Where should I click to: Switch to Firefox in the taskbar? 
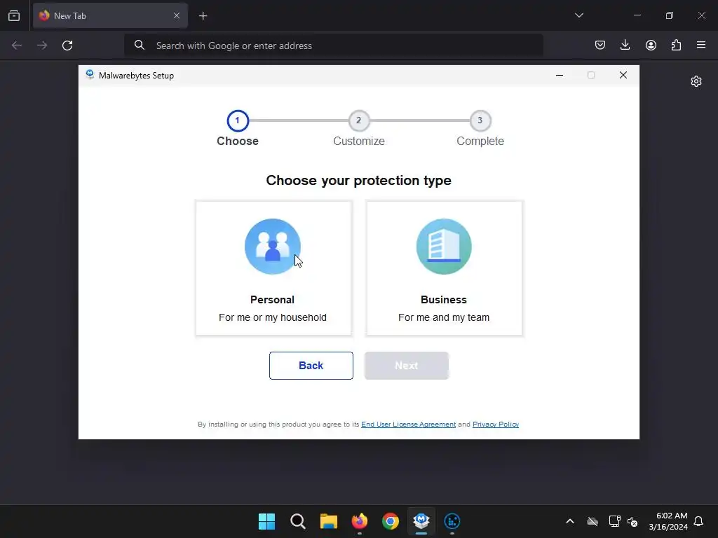(360, 521)
